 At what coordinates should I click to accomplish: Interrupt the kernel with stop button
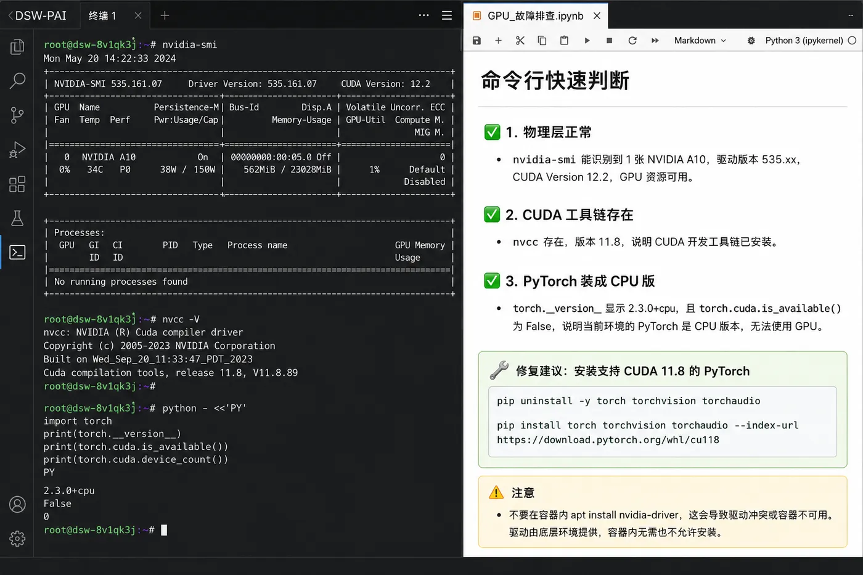(x=609, y=41)
